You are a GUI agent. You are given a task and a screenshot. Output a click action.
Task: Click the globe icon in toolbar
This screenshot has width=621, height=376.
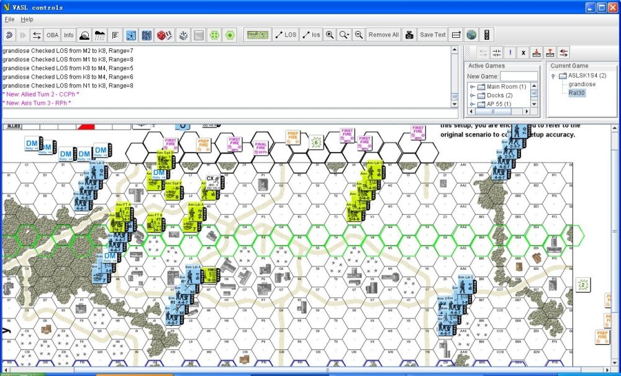(471, 35)
